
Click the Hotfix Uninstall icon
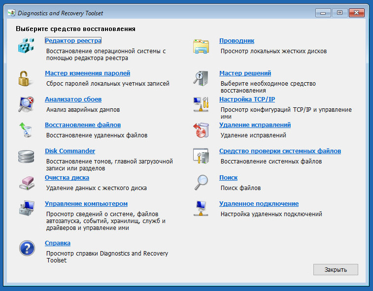tap(201, 130)
